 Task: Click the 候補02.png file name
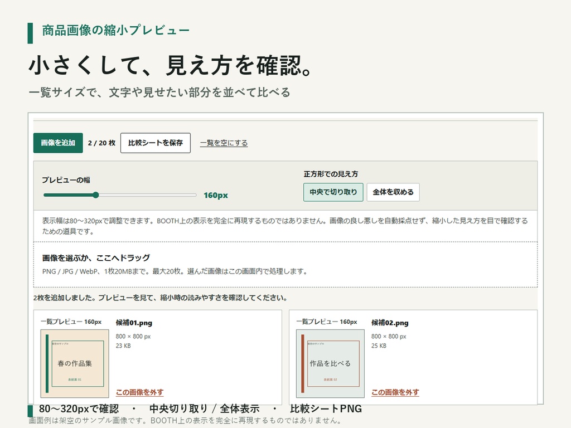[x=390, y=323]
